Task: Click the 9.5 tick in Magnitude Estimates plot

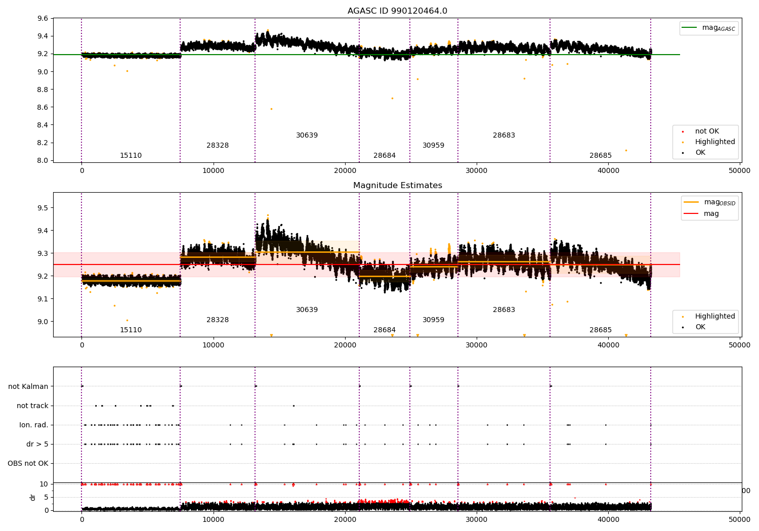Action: [43, 208]
